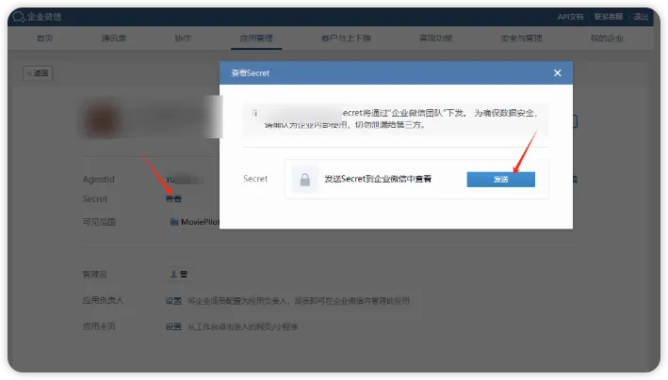Click the blurred app logo thumbnail
The width and height of the screenshot is (668, 380).
pyautogui.click(x=102, y=119)
